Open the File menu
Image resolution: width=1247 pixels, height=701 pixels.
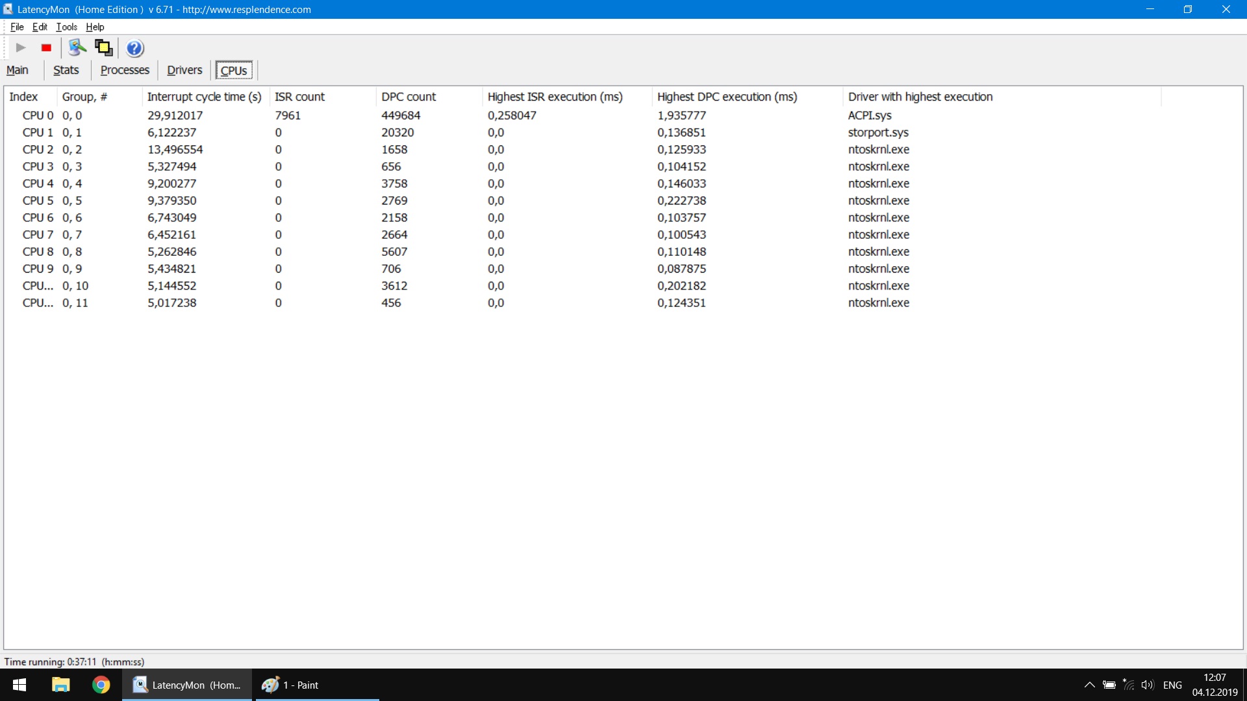click(x=17, y=27)
